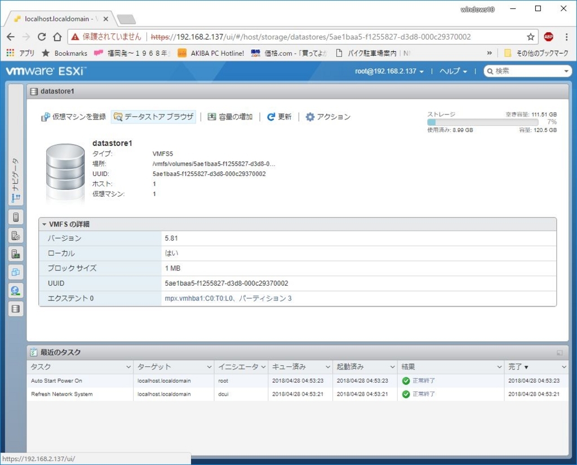Viewport: 577px width, 465px height.
Task: Click the datastore1 title bar icon
Action: [34, 91]
